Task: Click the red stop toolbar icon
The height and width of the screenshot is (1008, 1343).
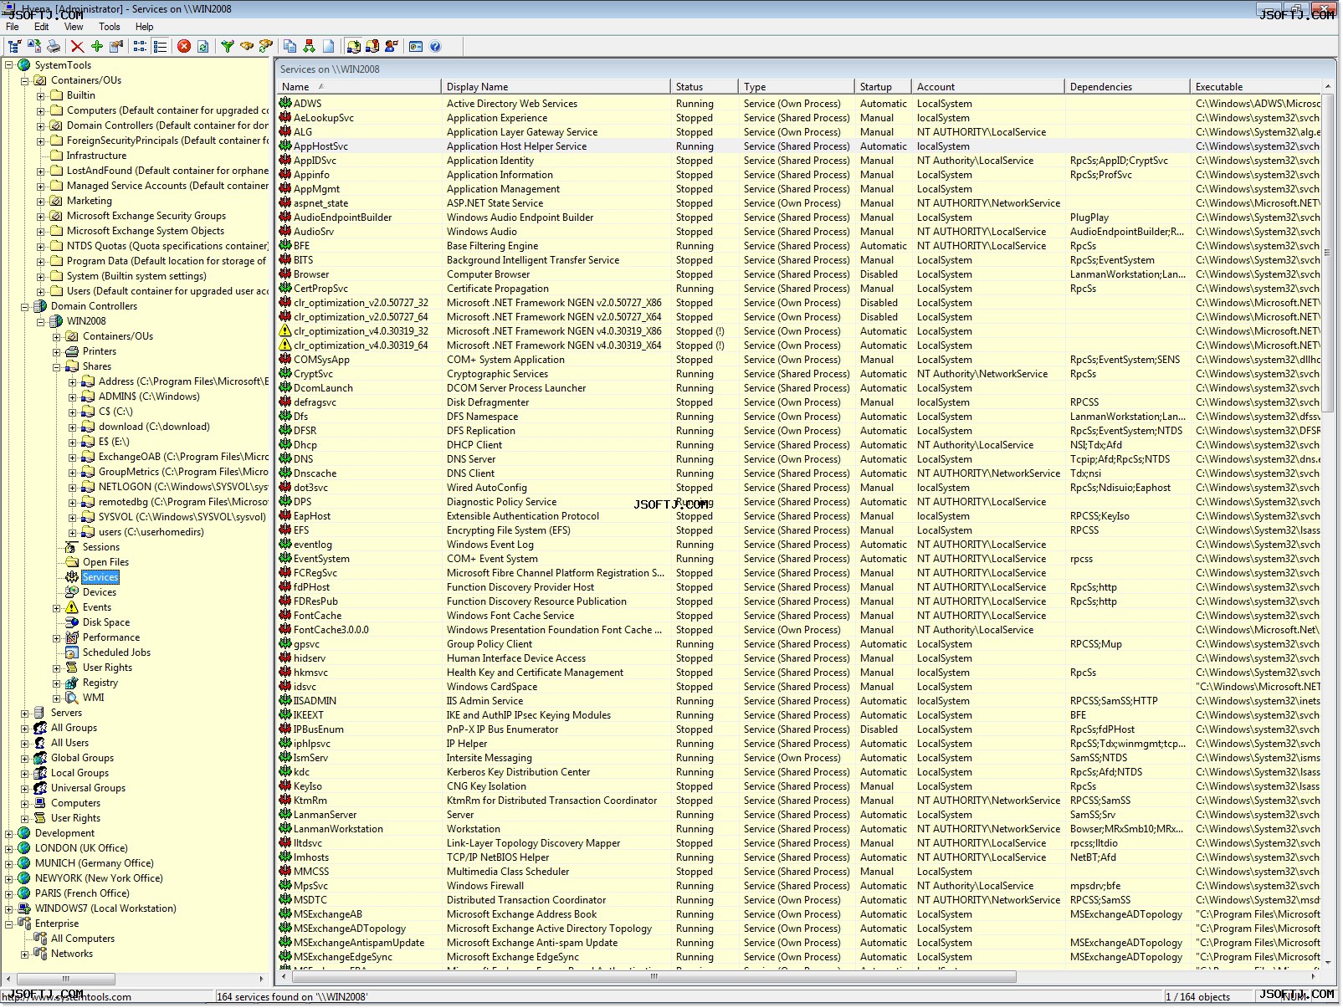Action: click(x=184, y=47)
